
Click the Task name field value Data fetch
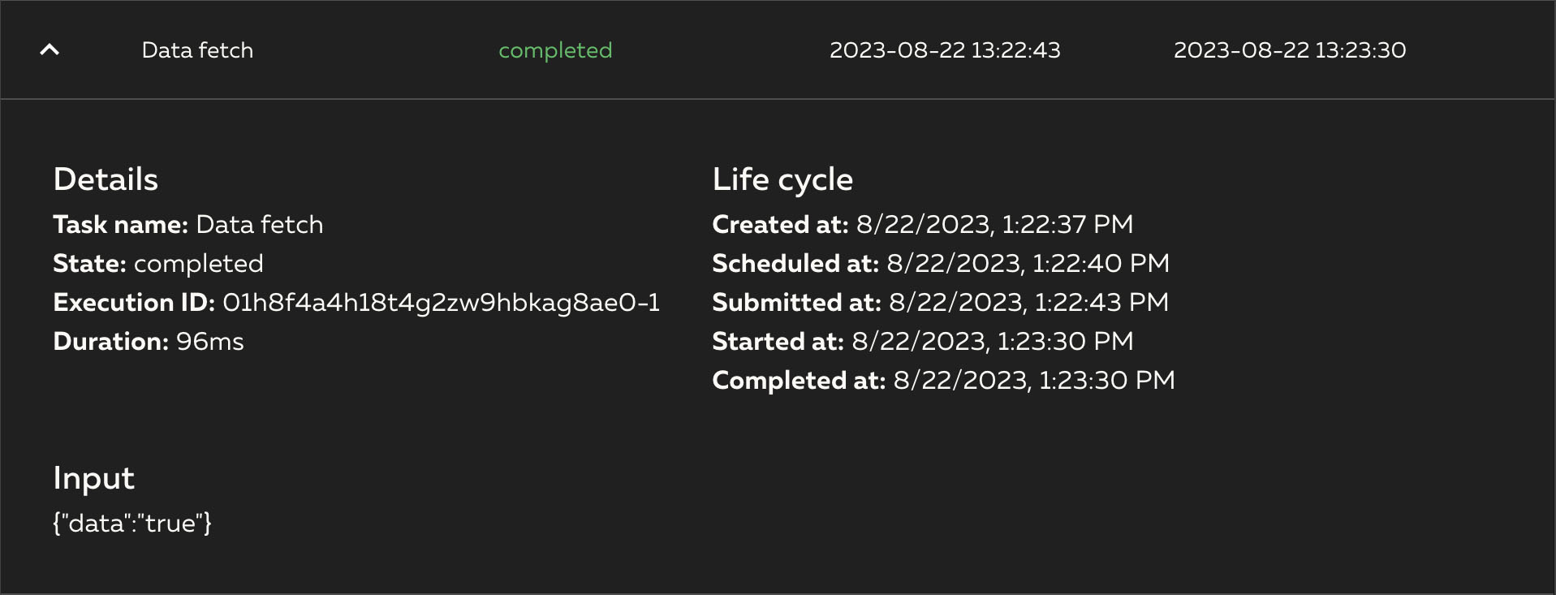point(261,224)
